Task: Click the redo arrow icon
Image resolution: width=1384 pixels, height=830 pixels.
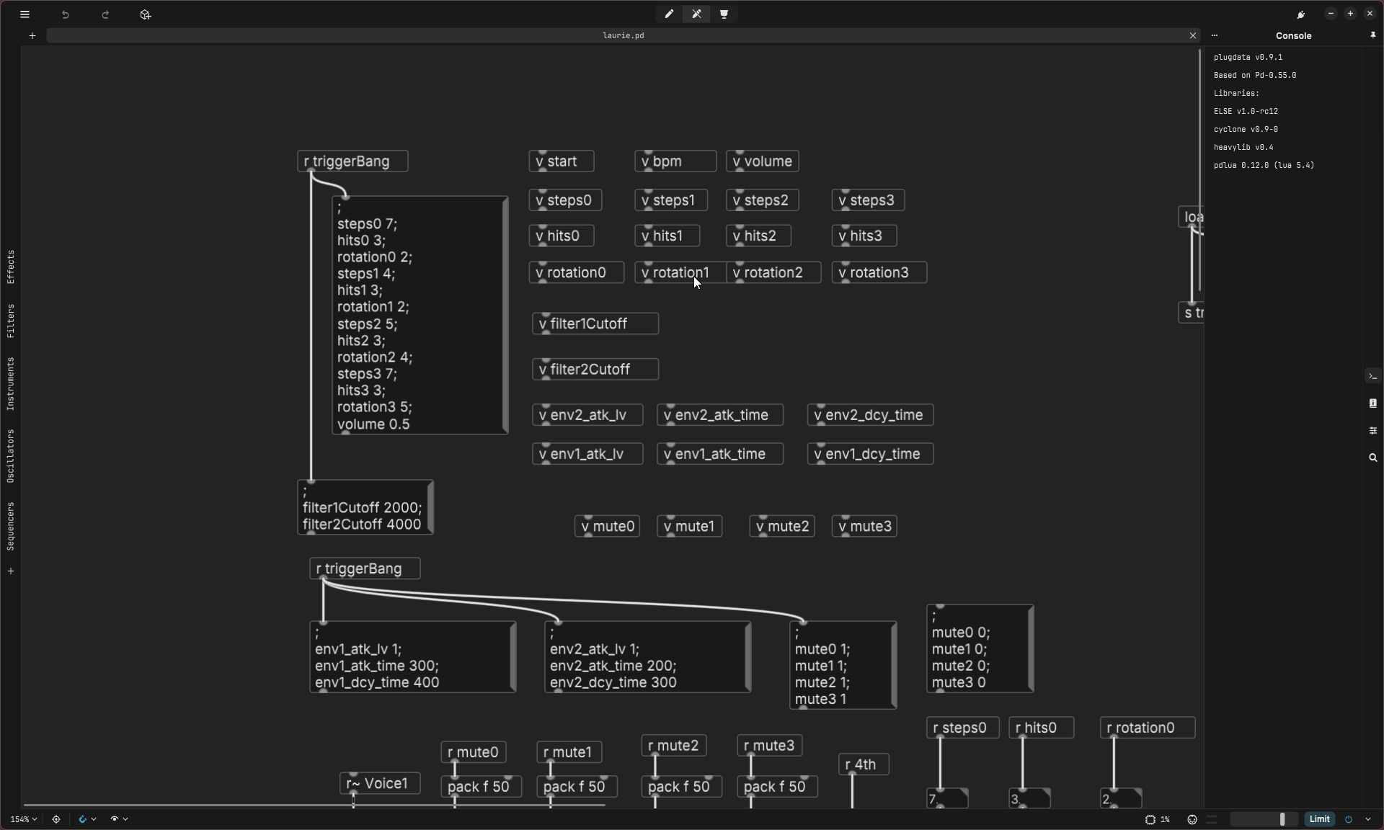Action: pyautogui.click(x=105, y=14)
